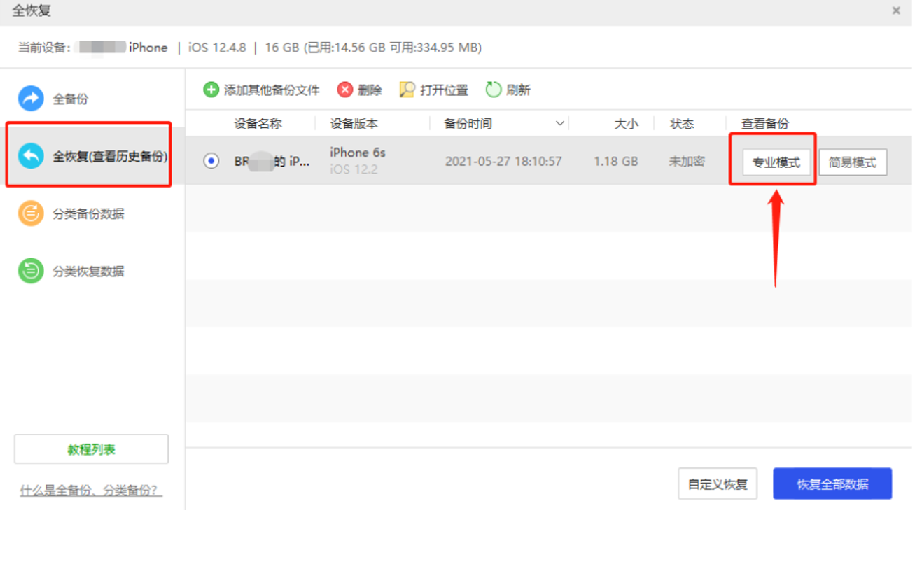Click 添加其他备份文件 toolbar label

pos(272,90)
